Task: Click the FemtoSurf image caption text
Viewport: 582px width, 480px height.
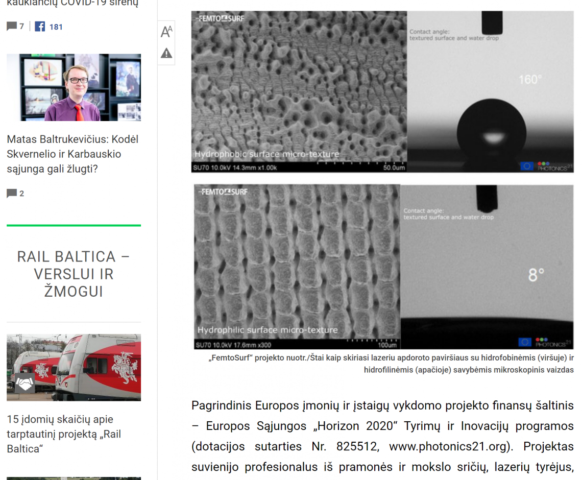Action: coord(391,364)
